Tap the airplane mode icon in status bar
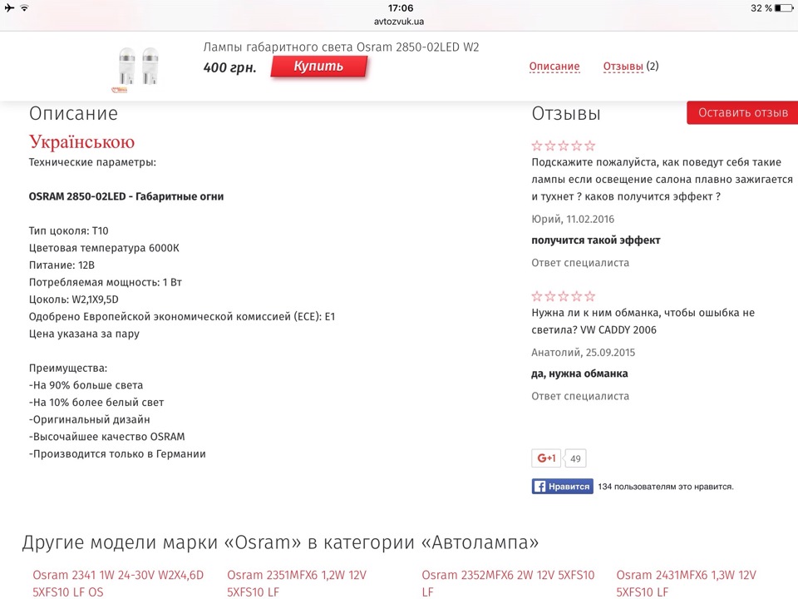The width and height of the screenshot is (798, 599). pyautogui.click(x=9, y=7)
